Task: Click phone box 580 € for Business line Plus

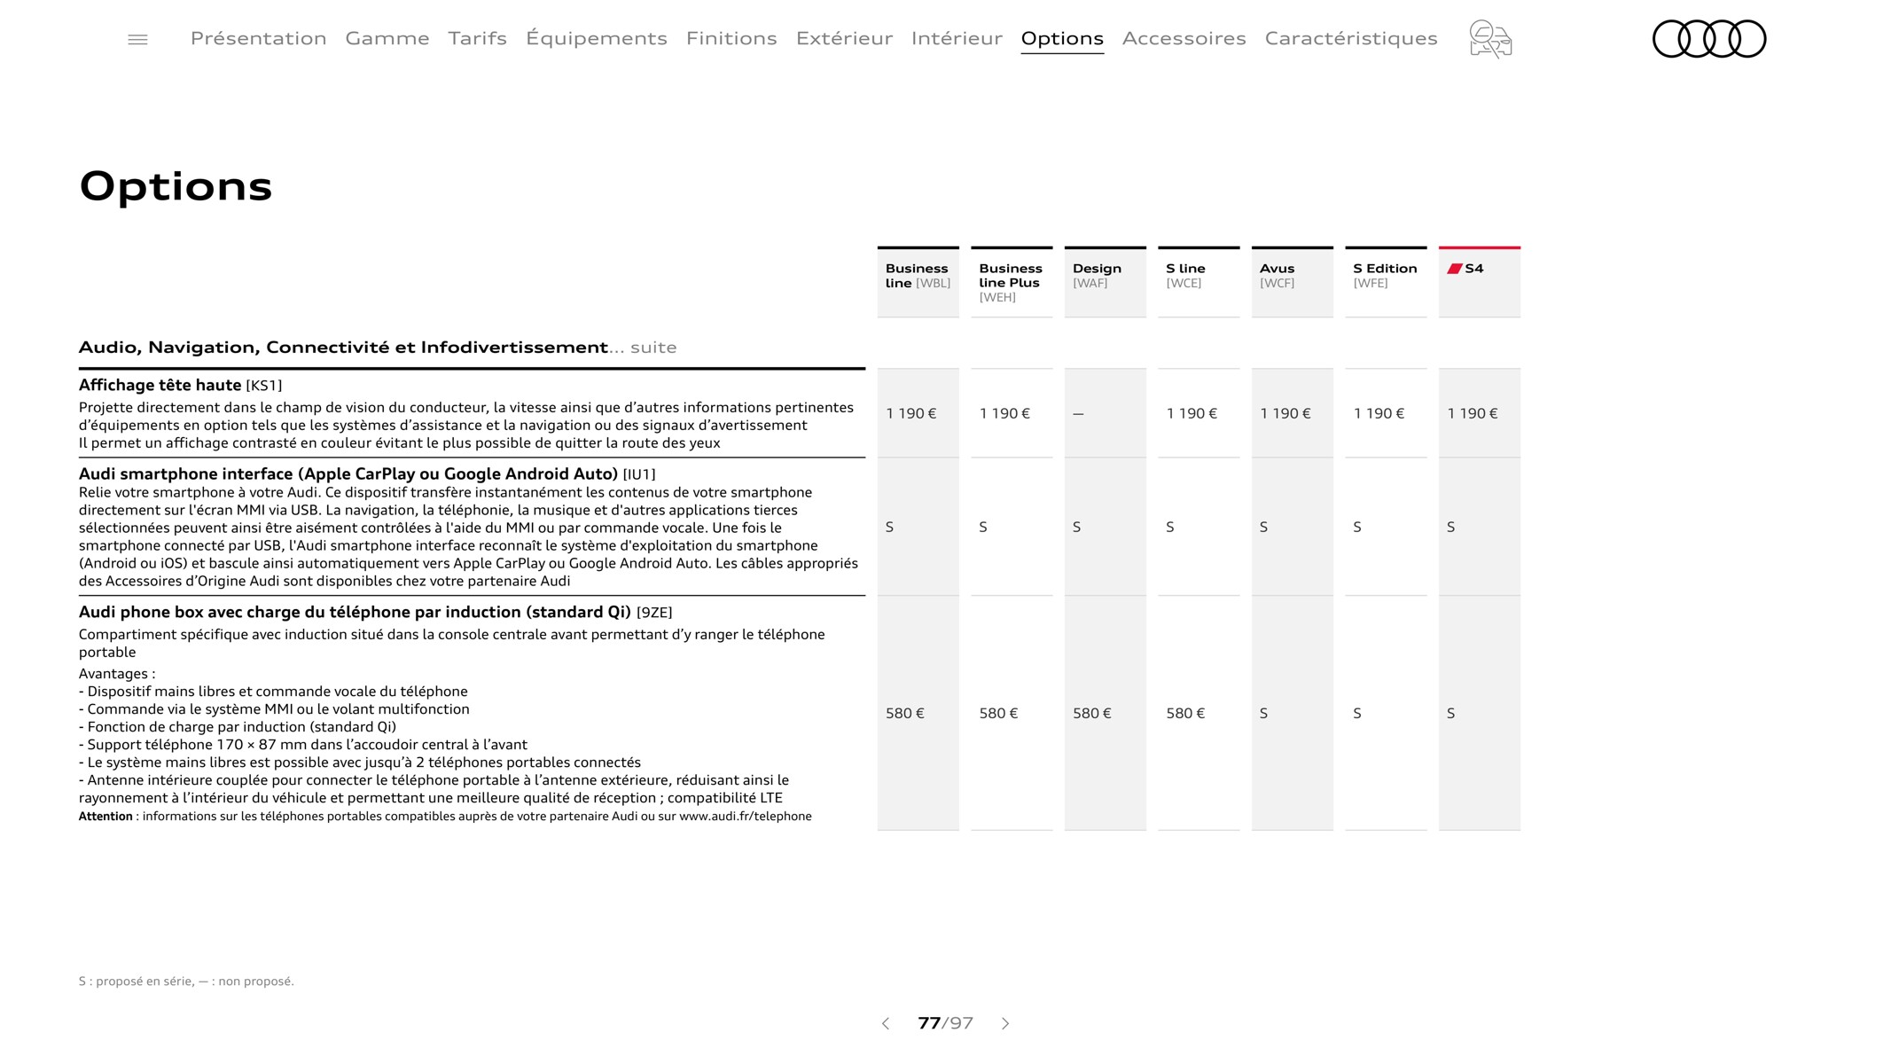Action: click(998, 713)
